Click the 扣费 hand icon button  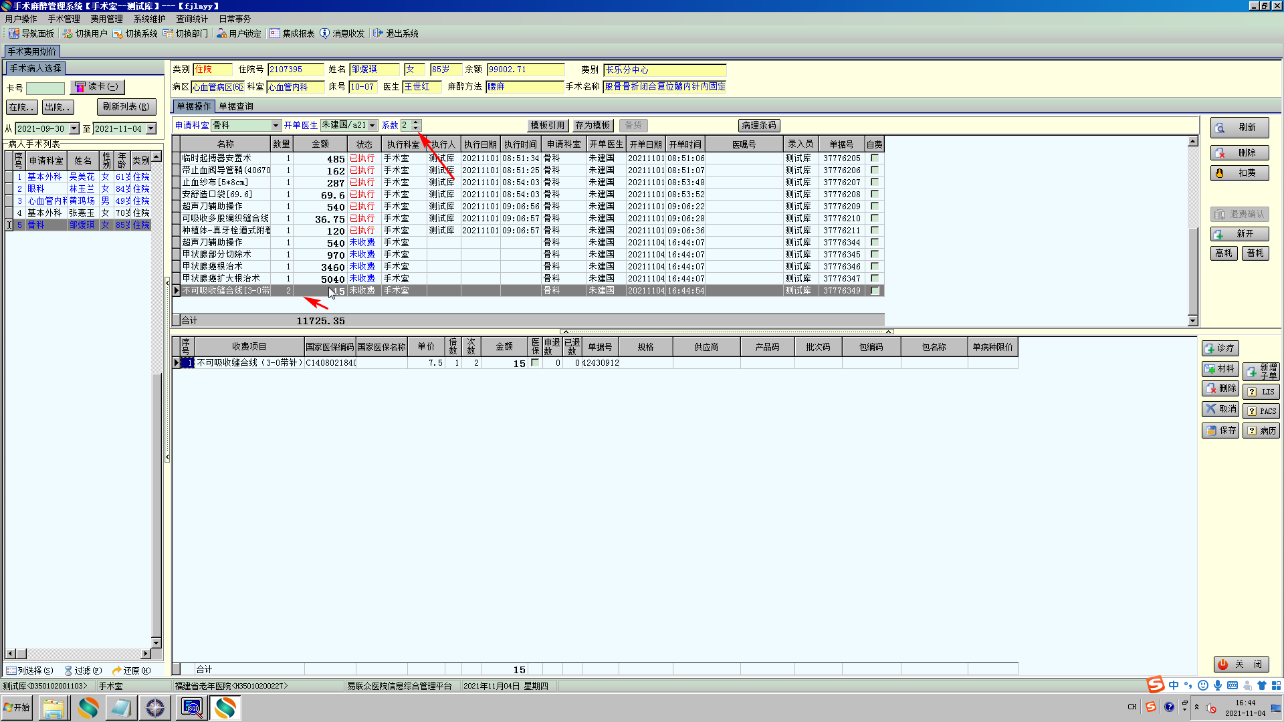click(1239, 173)
